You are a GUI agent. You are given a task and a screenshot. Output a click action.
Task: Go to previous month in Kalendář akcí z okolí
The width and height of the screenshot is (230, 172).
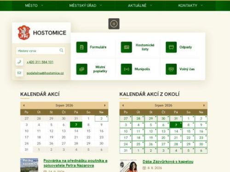coord(123,105)
